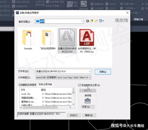The width and height of the screenshot is (148, 130).
Task: Click the horizontal scrollbar thumb in history list
Action: coord(40,107)
